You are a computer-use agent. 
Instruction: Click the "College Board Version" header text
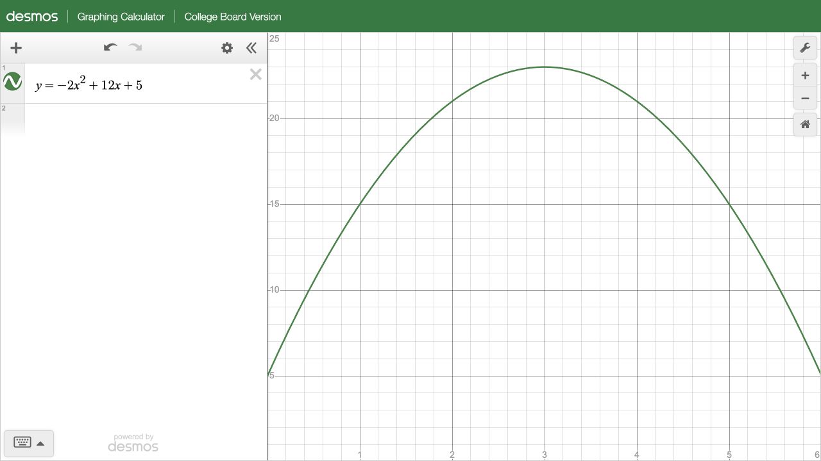coord(233,17)
